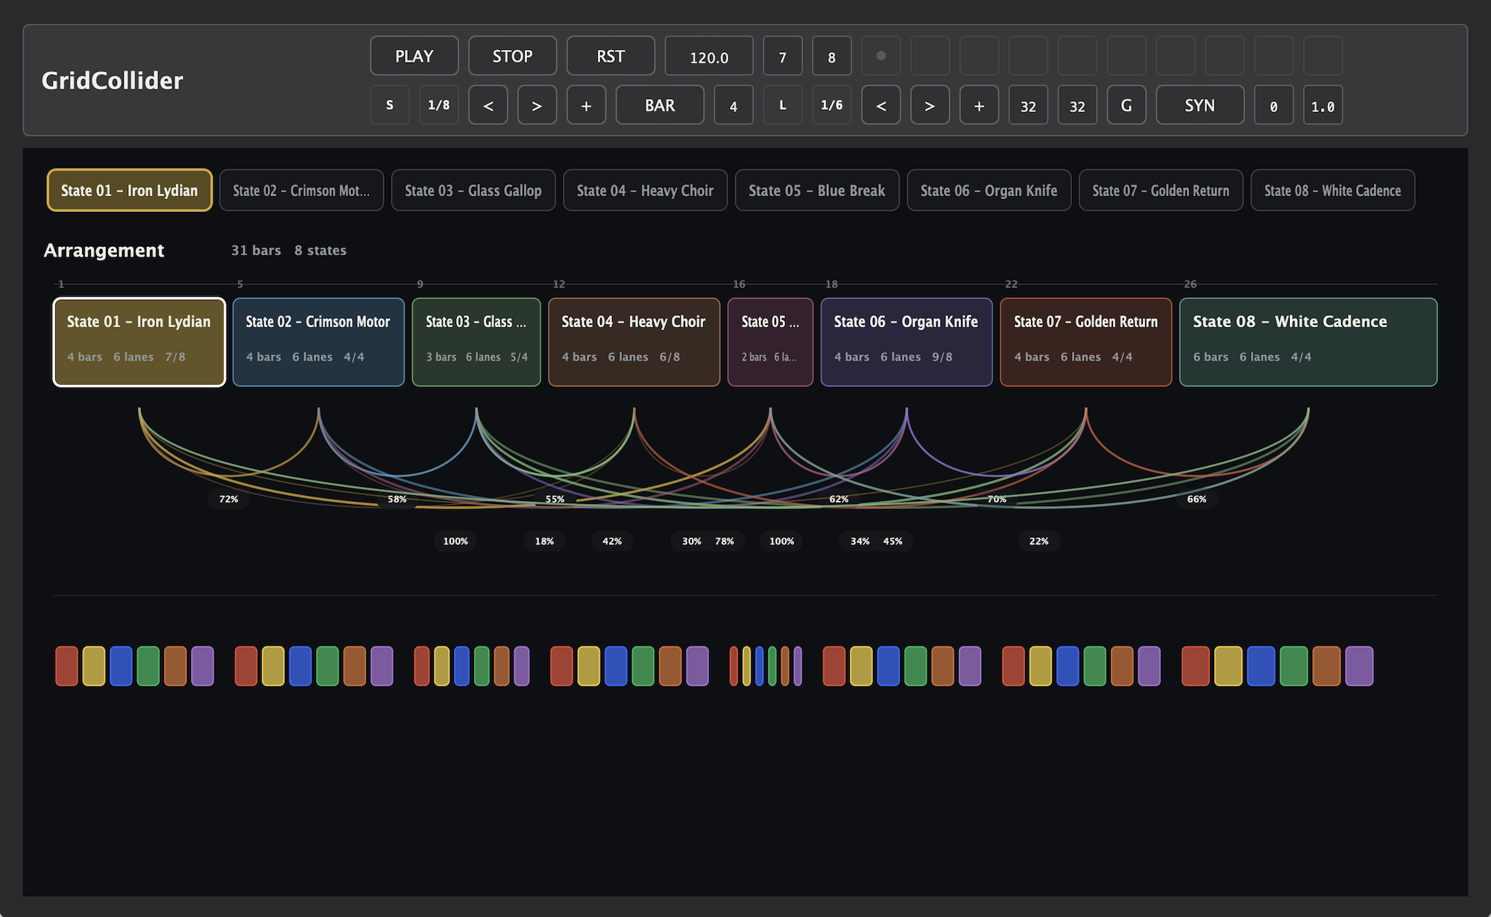
Task: Select the Heavy Choir 6/8 arrangement block
Action: pos(634,342)
